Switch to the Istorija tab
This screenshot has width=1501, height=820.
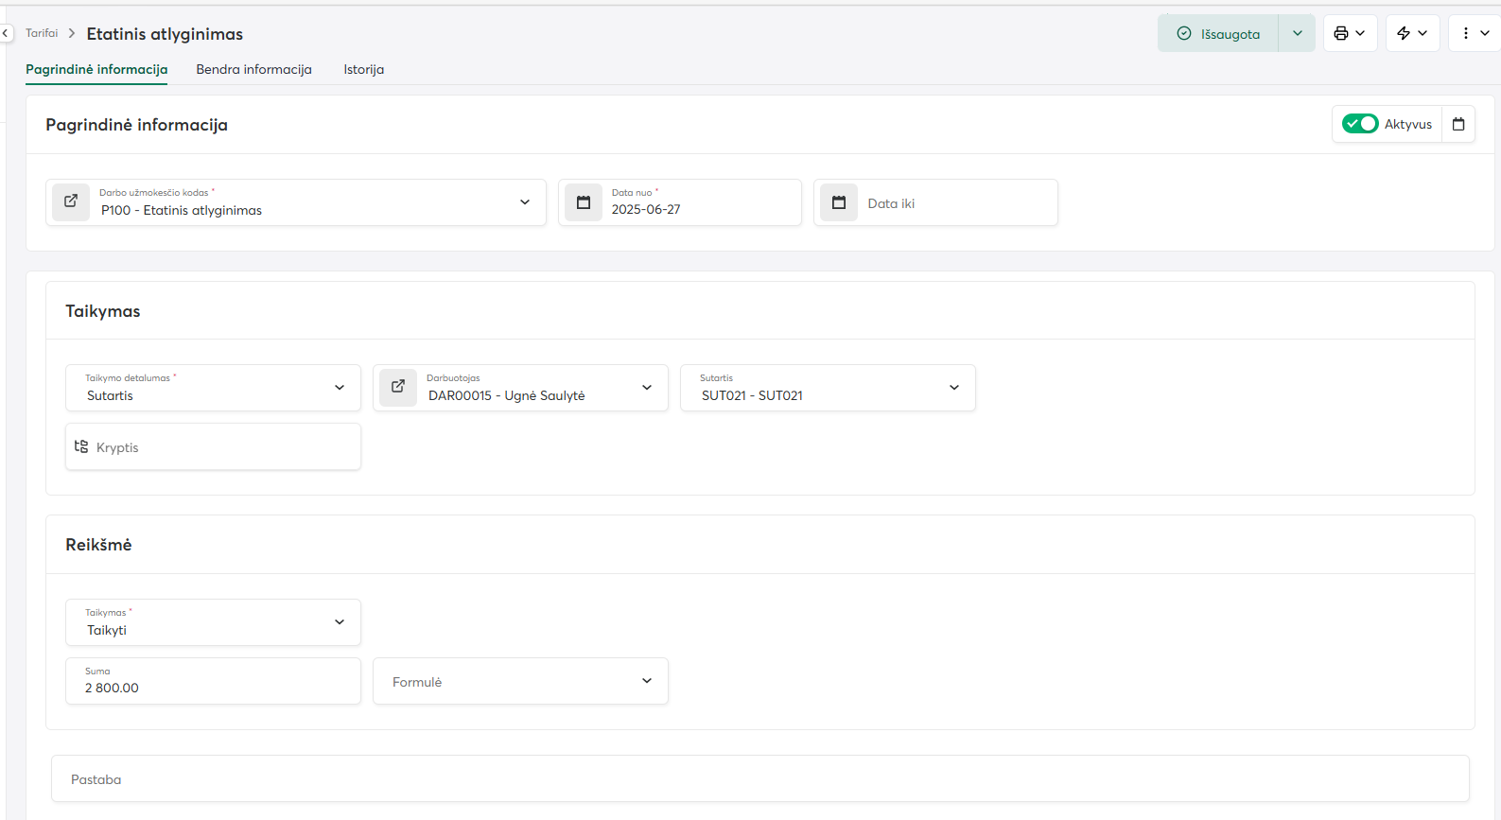pos(363,69)
